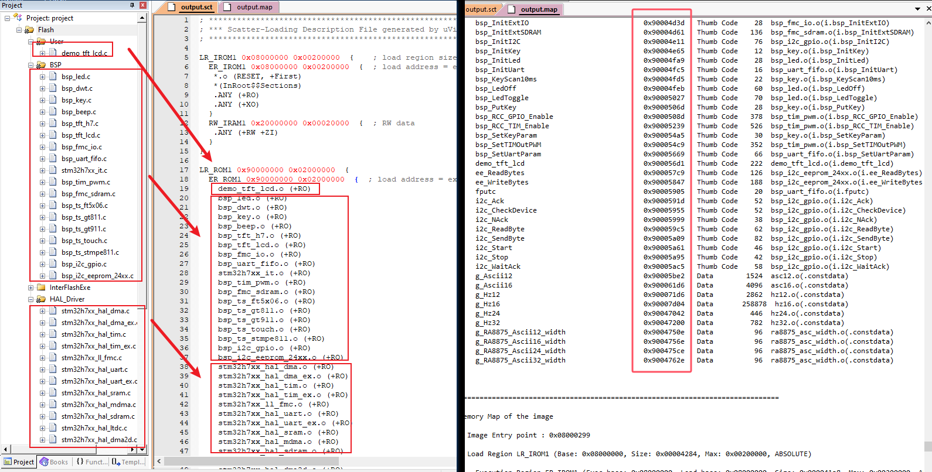Select stm32h7xx_hal_uart.c in the tree

pos(94,370)
